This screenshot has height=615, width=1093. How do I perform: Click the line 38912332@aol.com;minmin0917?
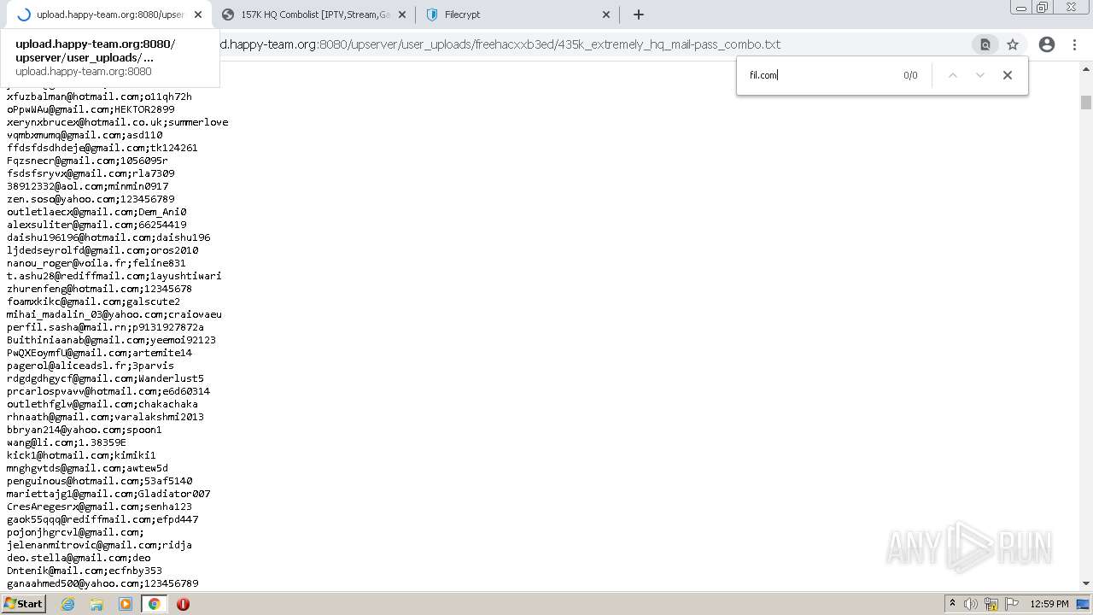pyautogui.click(x=88, y=186)
